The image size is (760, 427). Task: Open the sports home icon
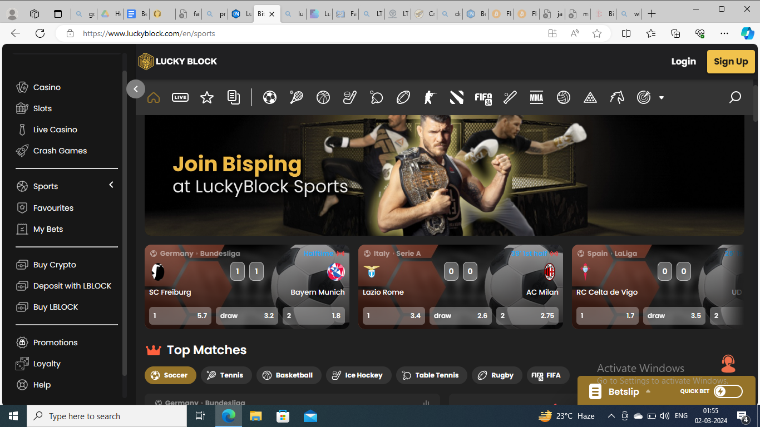click(154, 97)
